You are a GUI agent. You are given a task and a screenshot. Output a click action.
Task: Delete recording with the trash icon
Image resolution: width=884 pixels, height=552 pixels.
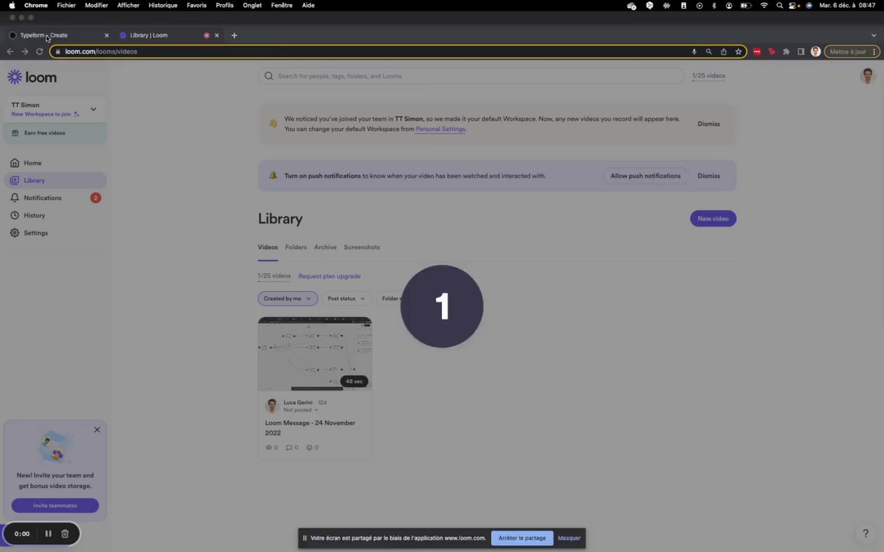(65, 533)
